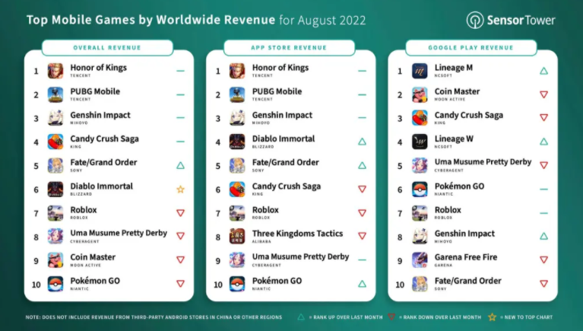Click the note about third-party Android stores
Viewport: 583px width, 331px height.
(x=154, y=317)
